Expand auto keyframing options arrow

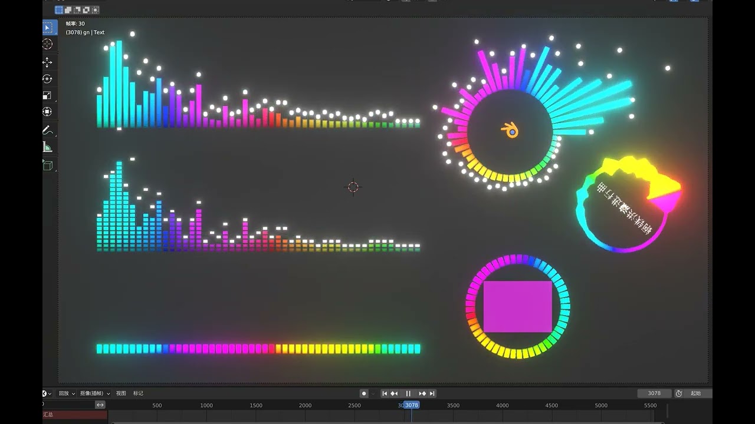373,393
